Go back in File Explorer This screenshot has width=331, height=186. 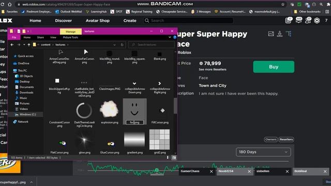coord(12,45)
